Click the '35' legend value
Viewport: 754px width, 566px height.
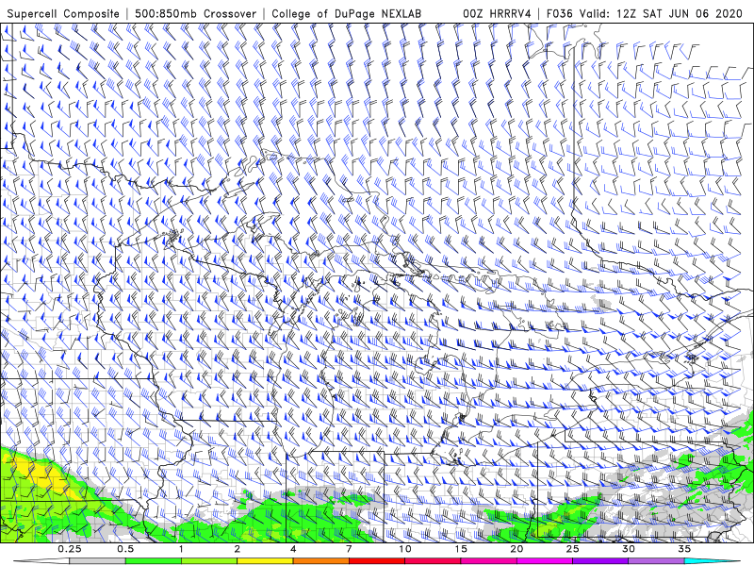[x=684, y=549]
